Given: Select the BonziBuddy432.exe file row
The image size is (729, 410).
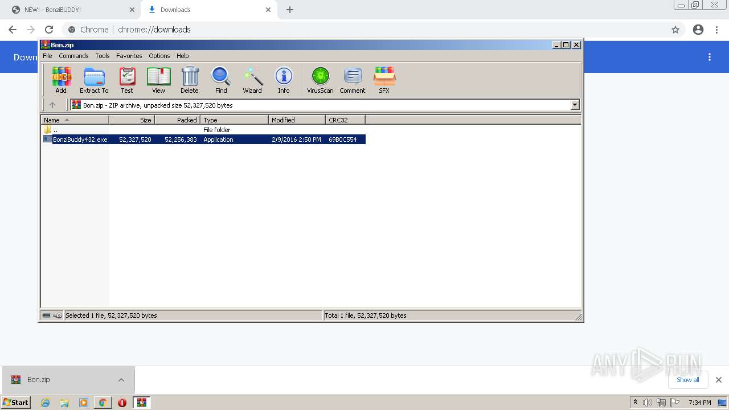Looking at the screenshot, I should 204,140.
